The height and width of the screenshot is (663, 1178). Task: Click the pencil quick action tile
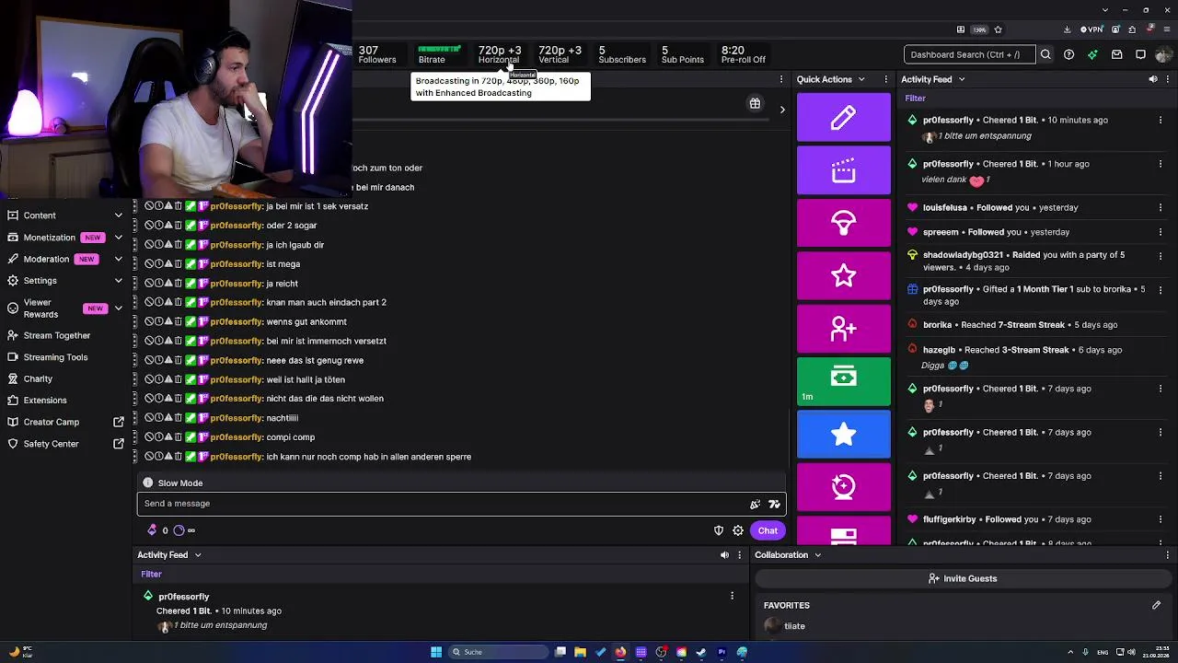844,118
